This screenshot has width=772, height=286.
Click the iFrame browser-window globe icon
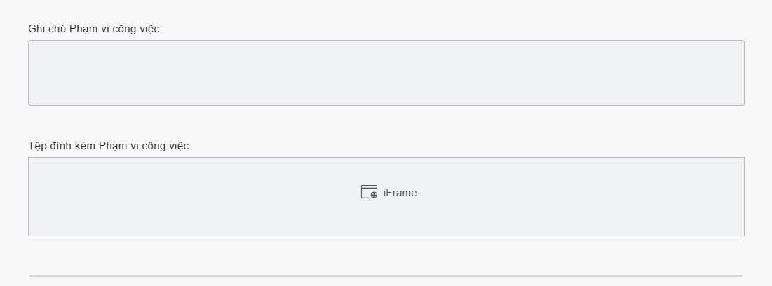click(x=369, y=192)
